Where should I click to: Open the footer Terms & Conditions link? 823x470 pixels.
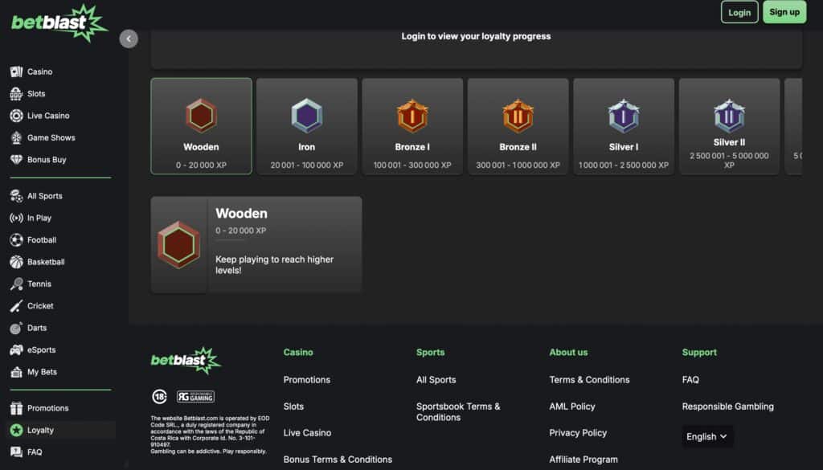(589, 380)
